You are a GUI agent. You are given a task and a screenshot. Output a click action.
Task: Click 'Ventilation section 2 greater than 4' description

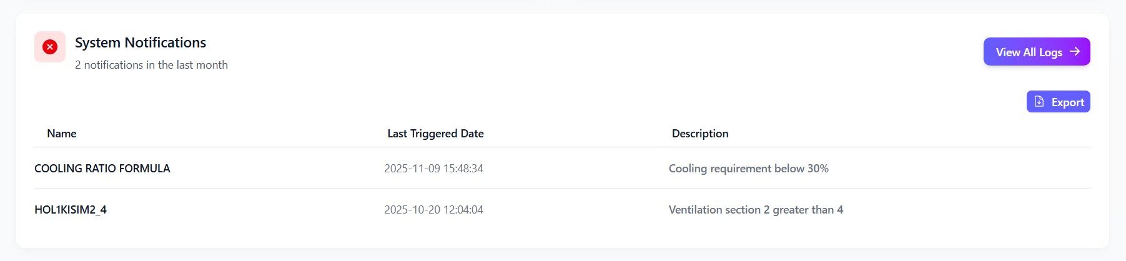pos(756,210)
